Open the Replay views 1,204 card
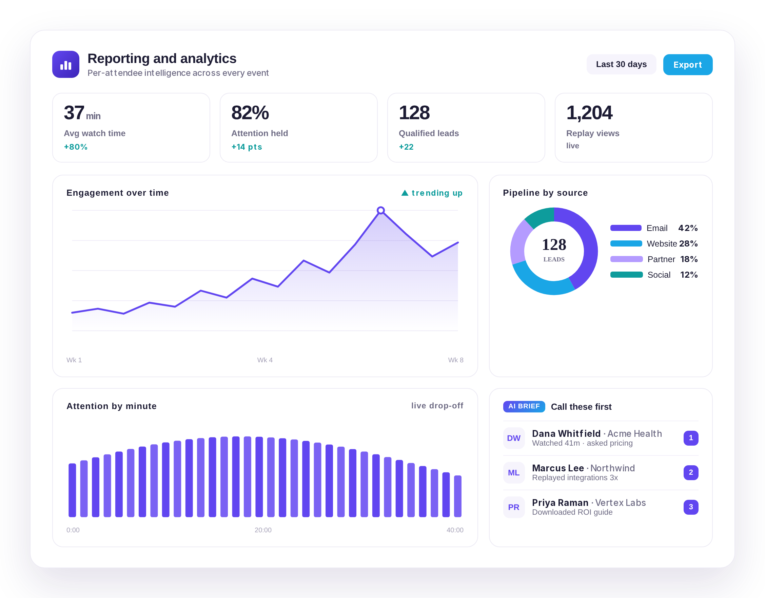Image resolution: width=765 pixels, height=598 pixels. [633, 127]
